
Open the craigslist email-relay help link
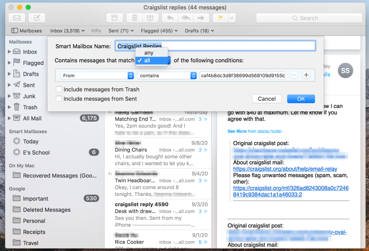(x=285, y=169)
